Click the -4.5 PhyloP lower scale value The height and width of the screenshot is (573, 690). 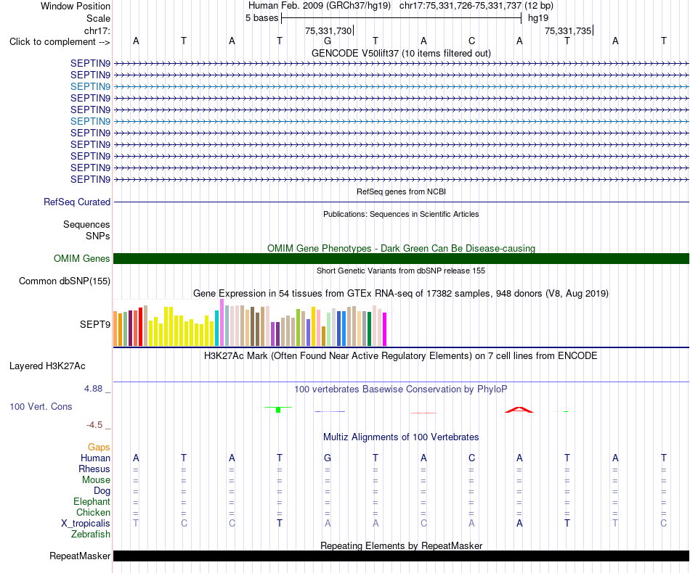point(94,425)
